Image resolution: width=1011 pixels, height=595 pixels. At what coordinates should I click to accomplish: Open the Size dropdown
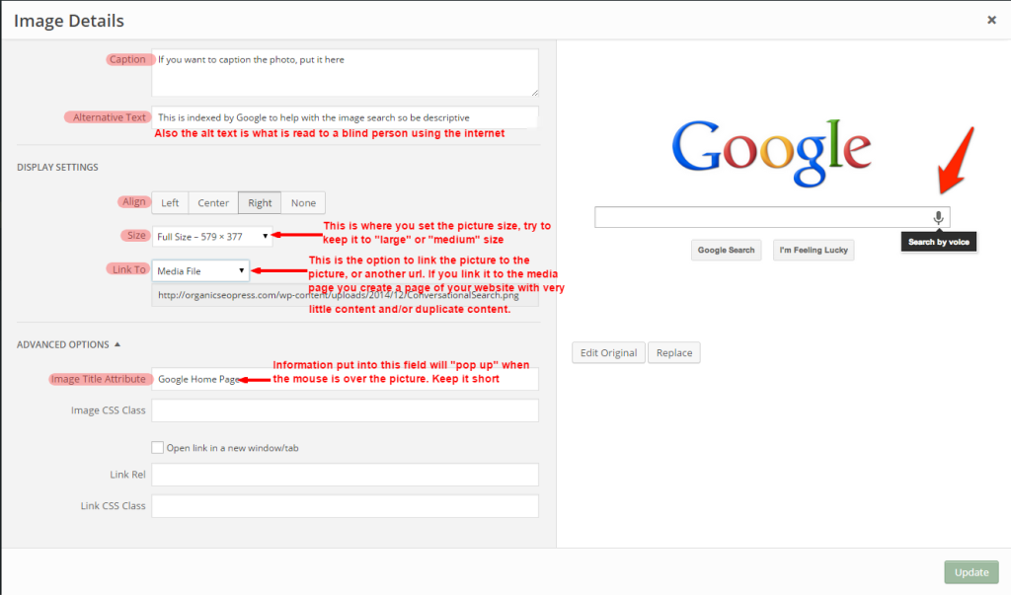pyautogui.click(x=212, y=236)
